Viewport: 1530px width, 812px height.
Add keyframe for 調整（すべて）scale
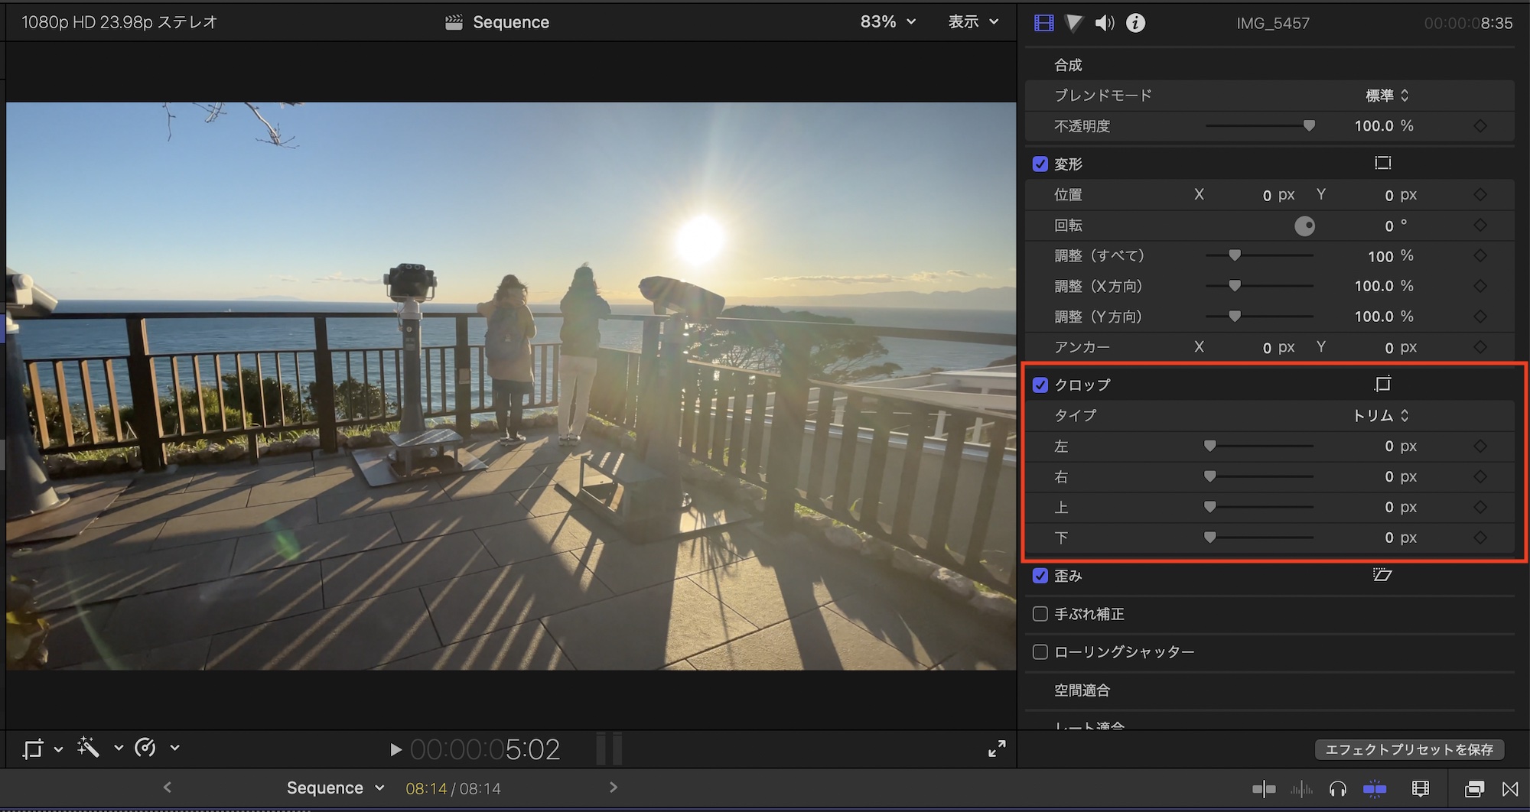(1480, 256)
